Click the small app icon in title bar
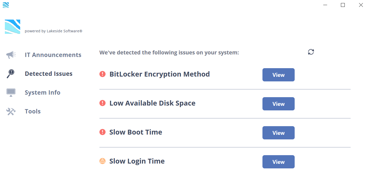 (x=6, y=5)
